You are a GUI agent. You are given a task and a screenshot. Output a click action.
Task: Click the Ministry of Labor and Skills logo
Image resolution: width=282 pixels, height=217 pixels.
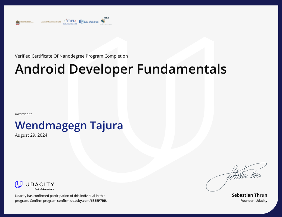point(89,21)
